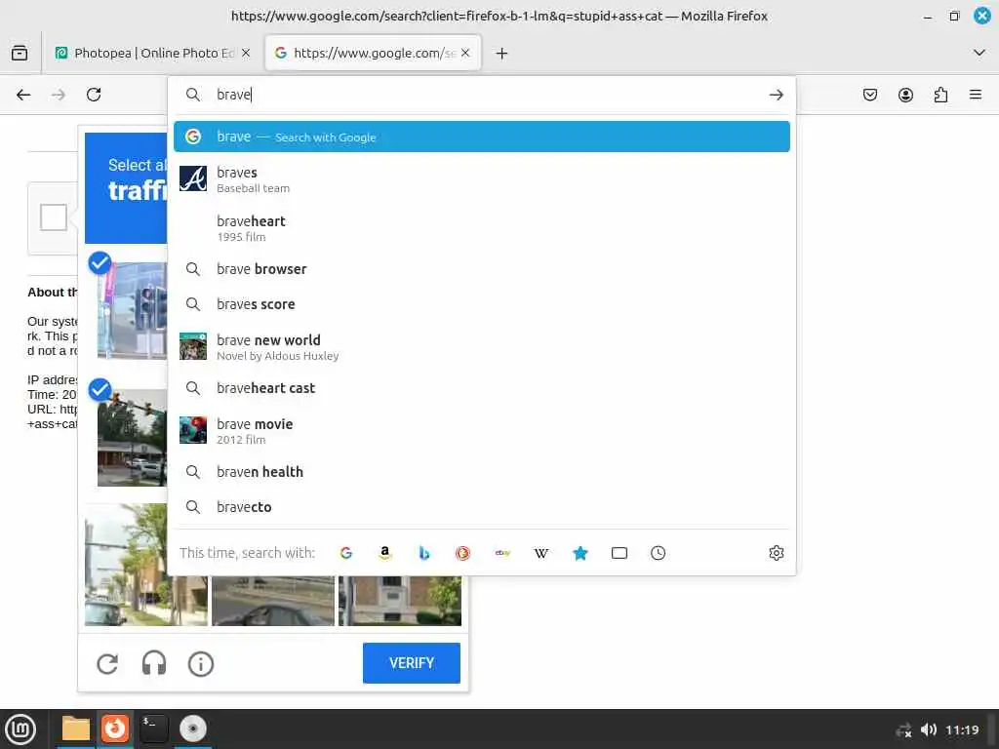Screen dimensions: 999x749
Task: Close the google.com tab
Action: click(465, 53)
